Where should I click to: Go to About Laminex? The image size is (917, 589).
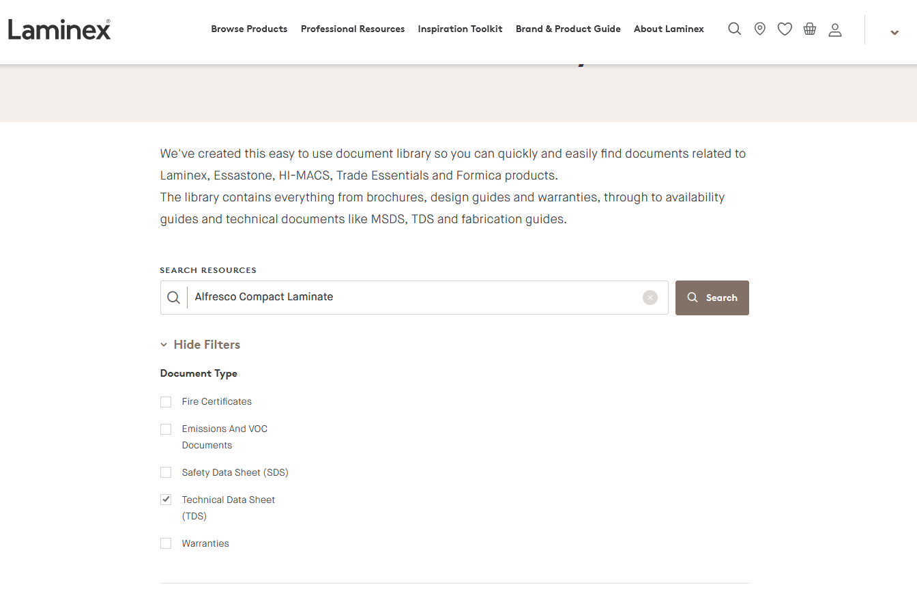[x=669, y=29]
